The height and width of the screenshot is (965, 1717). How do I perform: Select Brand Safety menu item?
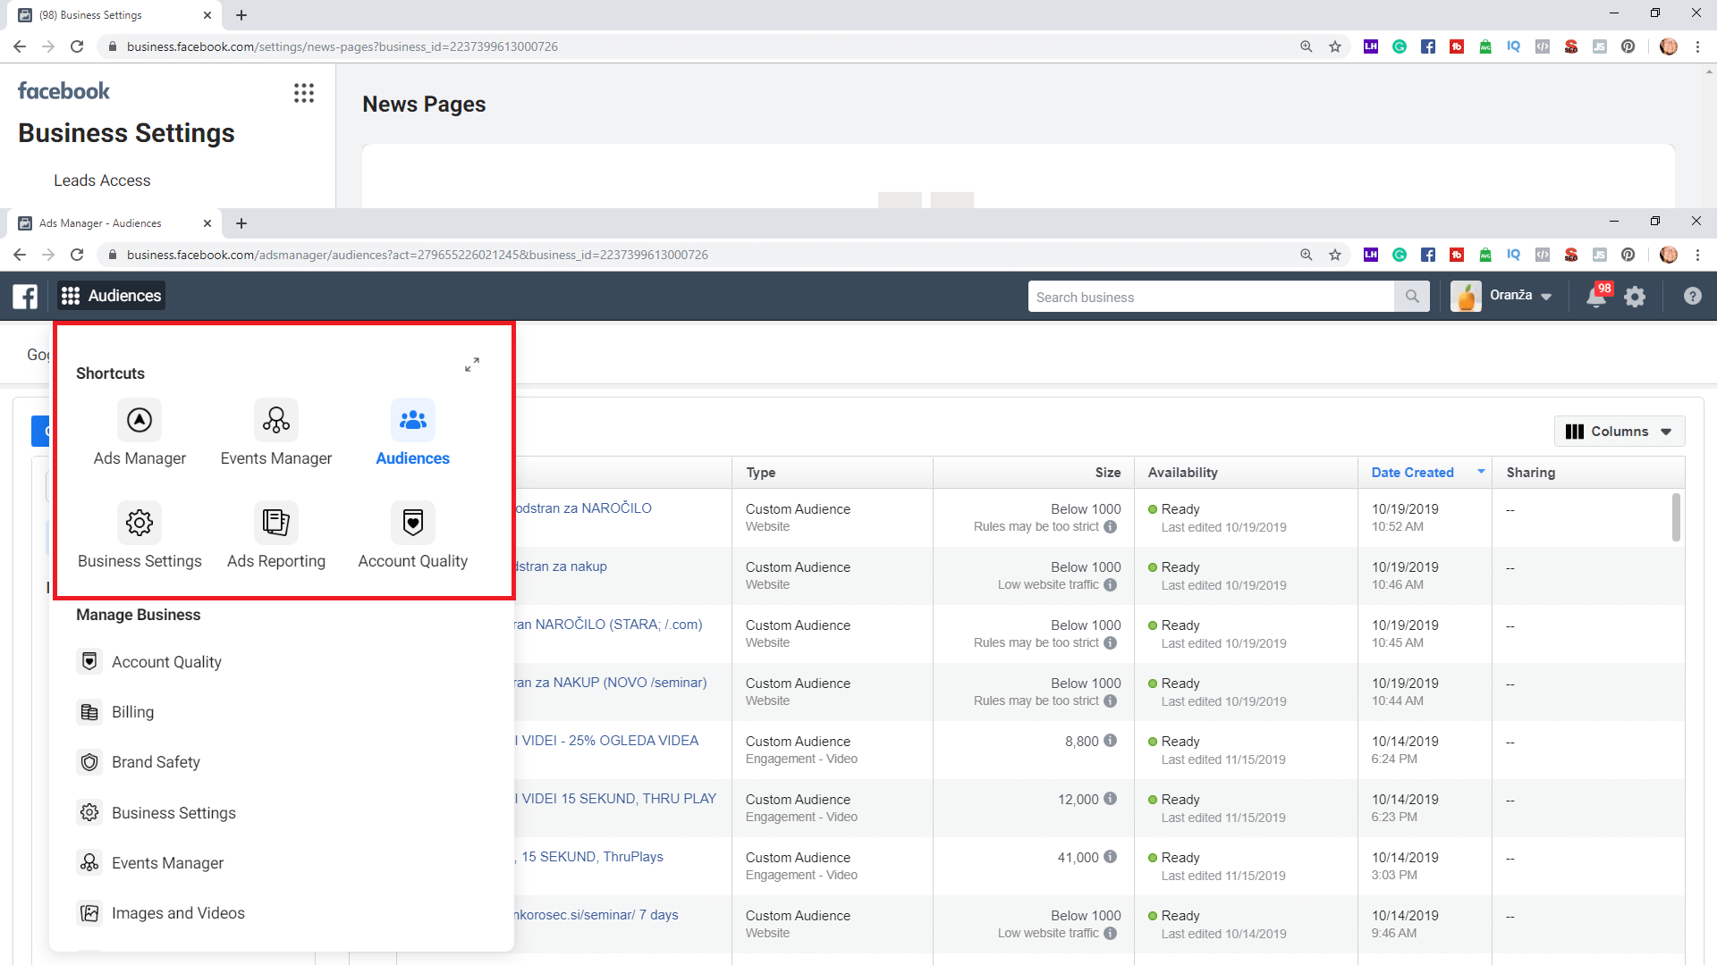(x=156, y=762)
